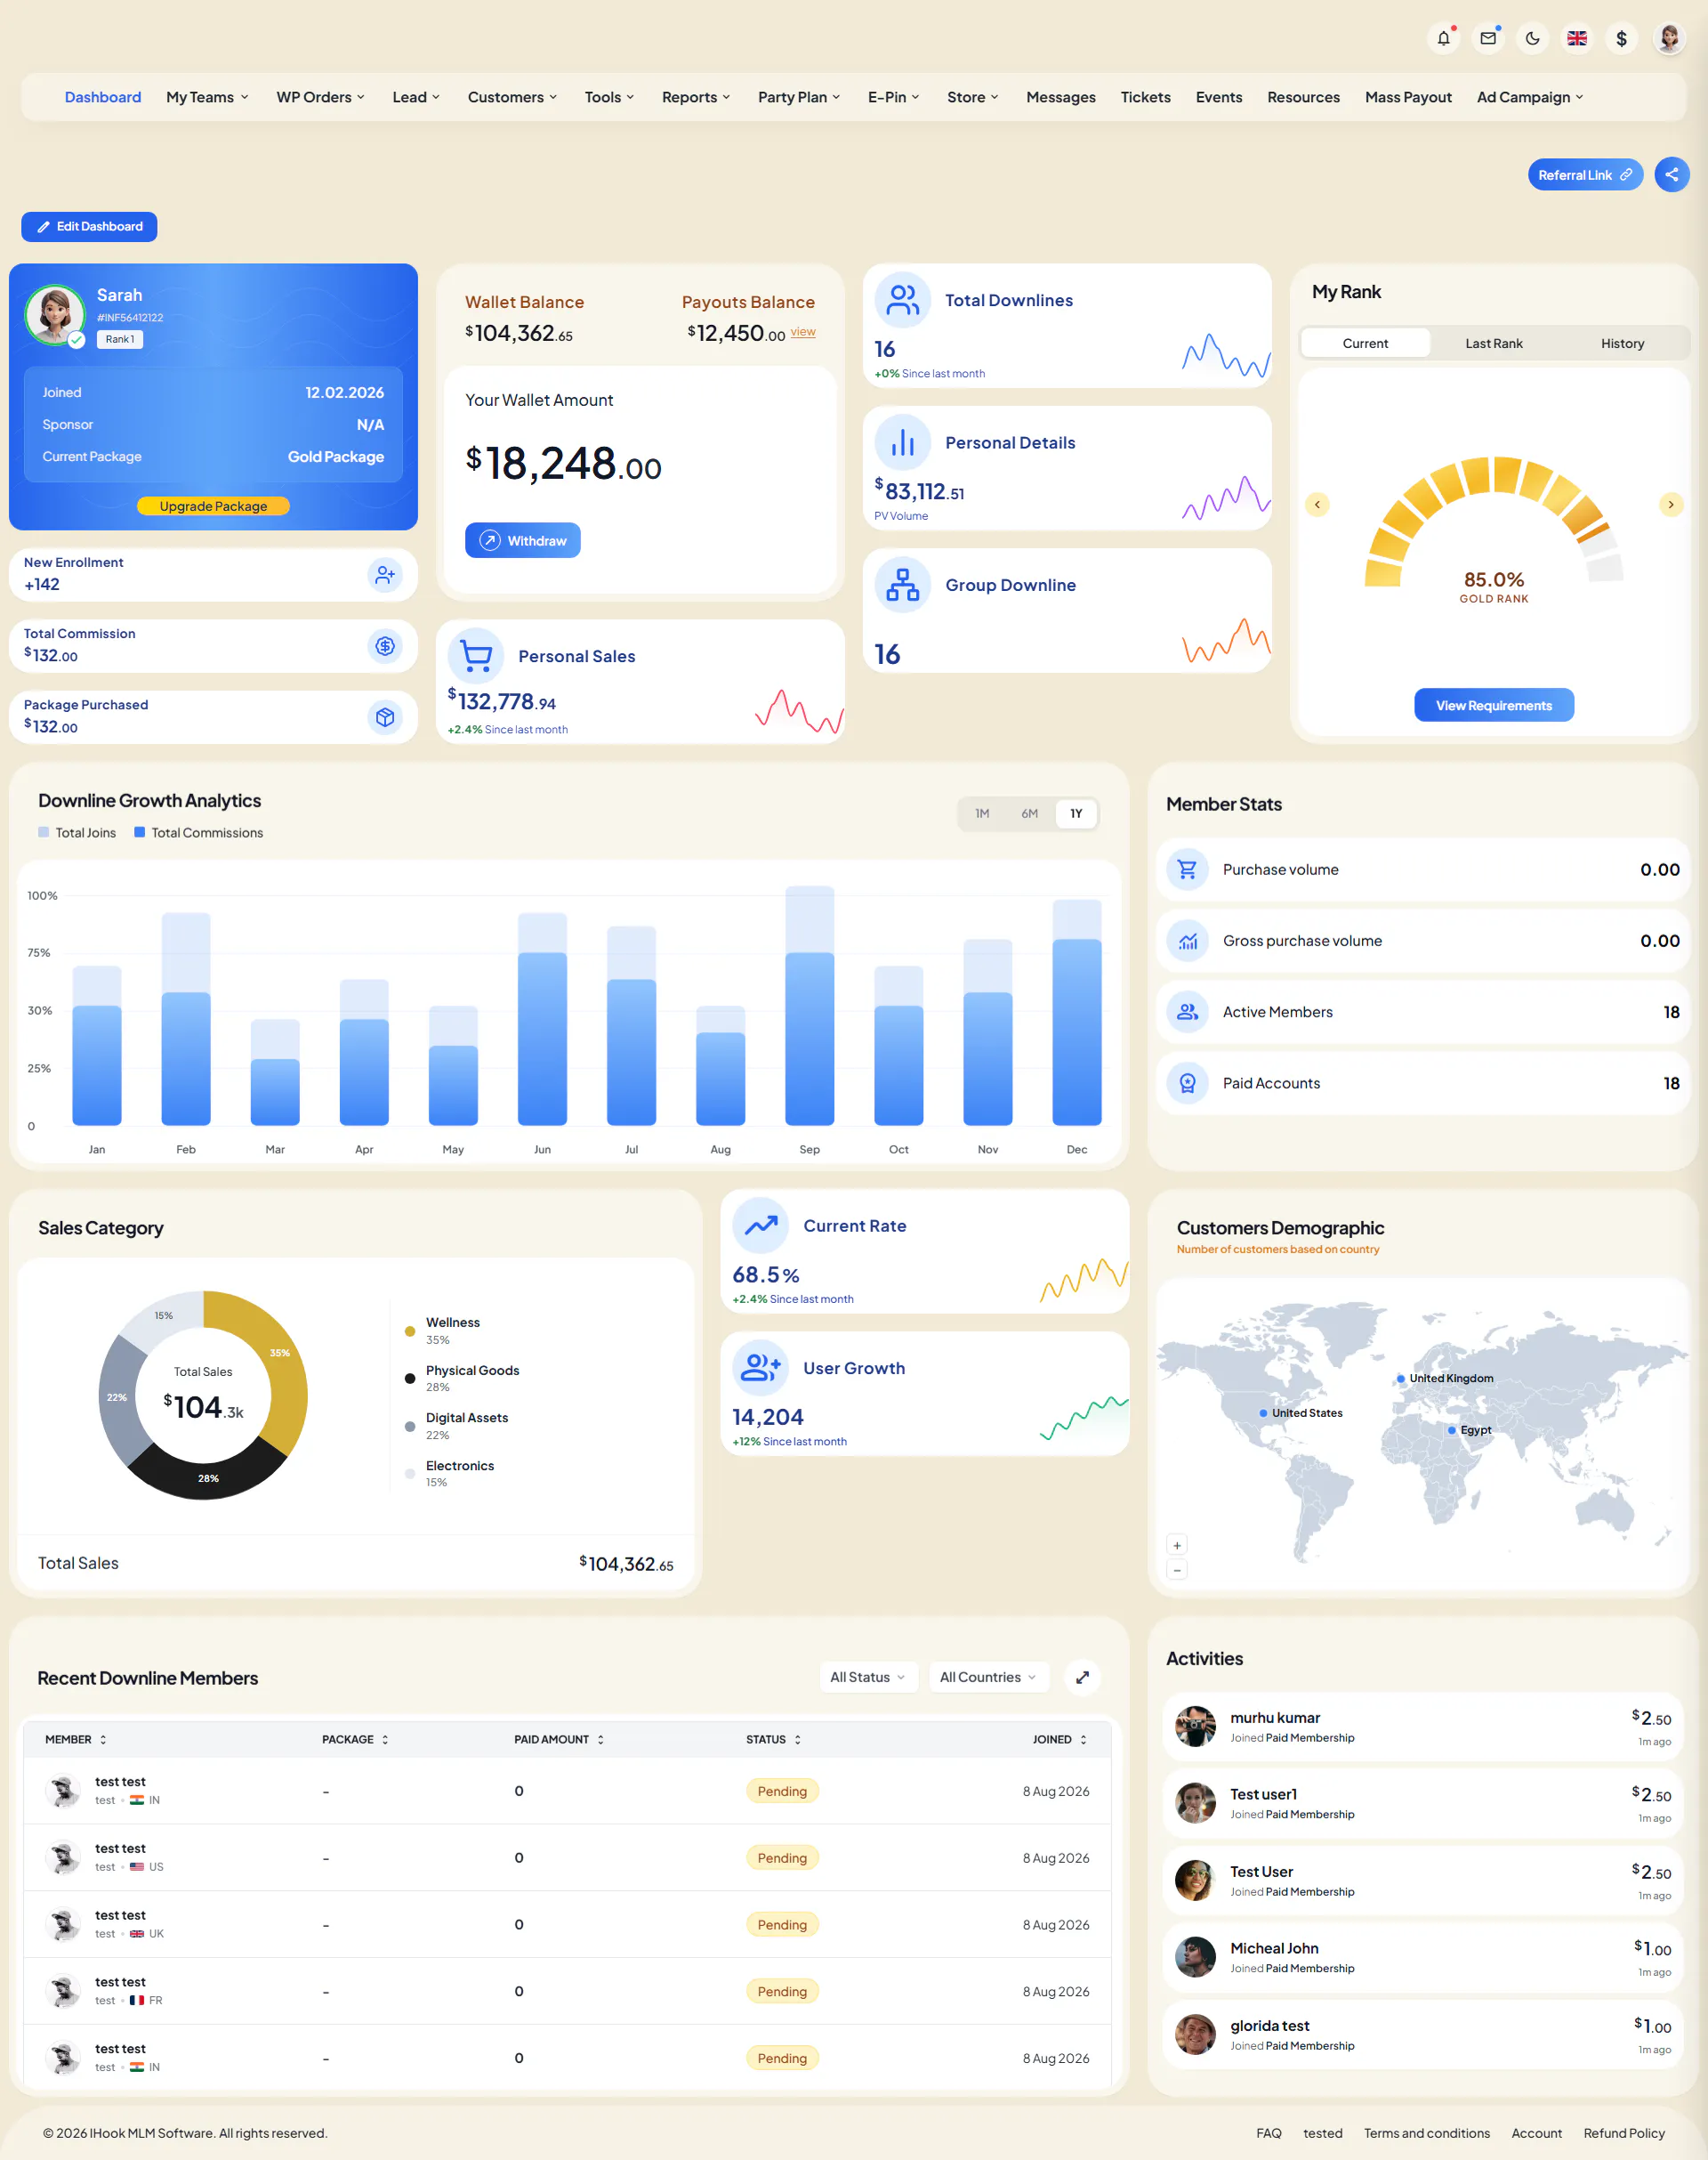
Task: Sort the table by Paid Amount column
Action: [x=559, y=1739]
